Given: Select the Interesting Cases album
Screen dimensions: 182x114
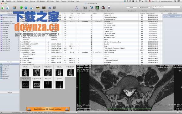Looking at the screenshot, I should (x=7, y=21).
